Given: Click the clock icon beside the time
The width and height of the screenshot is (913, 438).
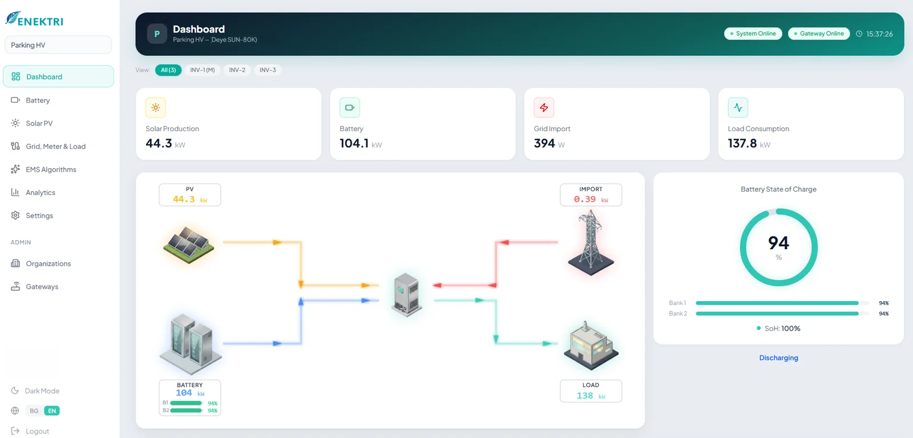Looking at the screenshot, I should coord(859,34).
